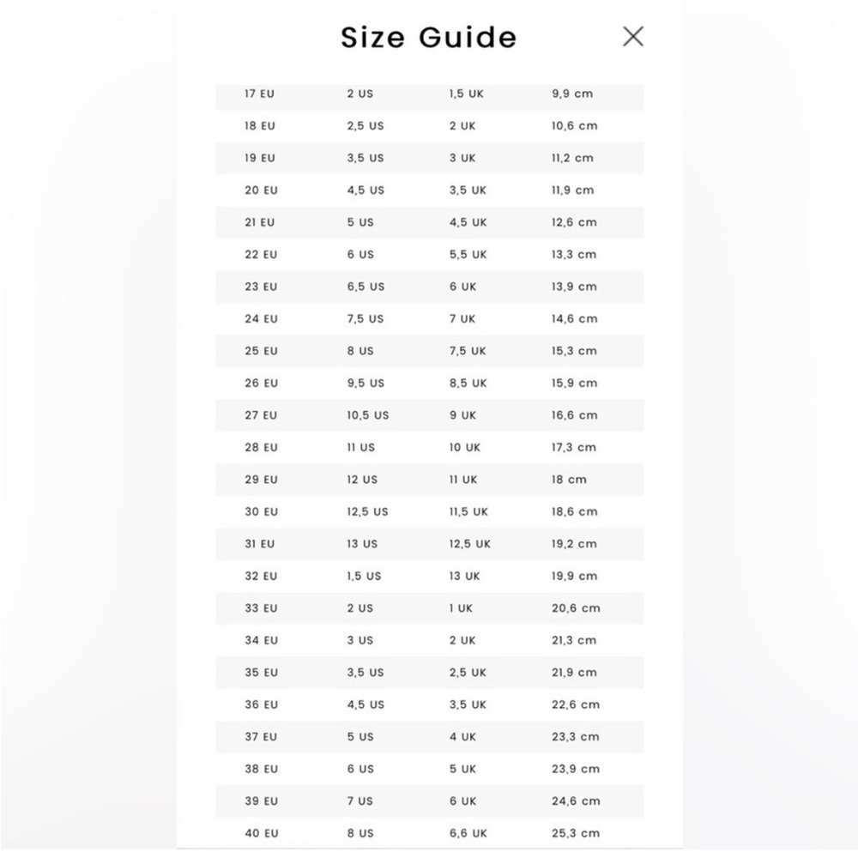Click the 25,3 cm value for 40 EU
The height and width of the screenshot is (858, 858).
click(x=576, y=833)
